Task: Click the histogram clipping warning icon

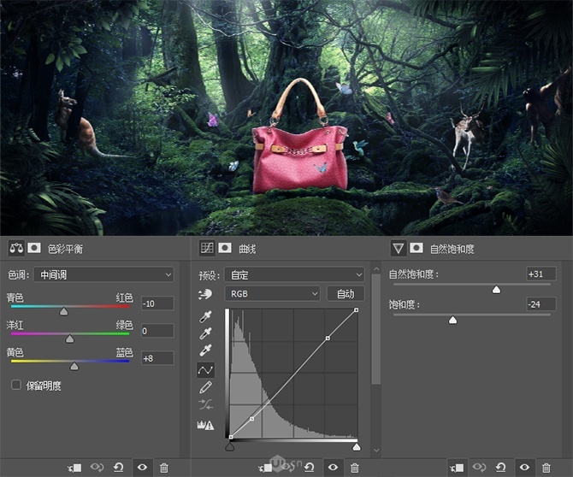Action: tap(205, 425)
